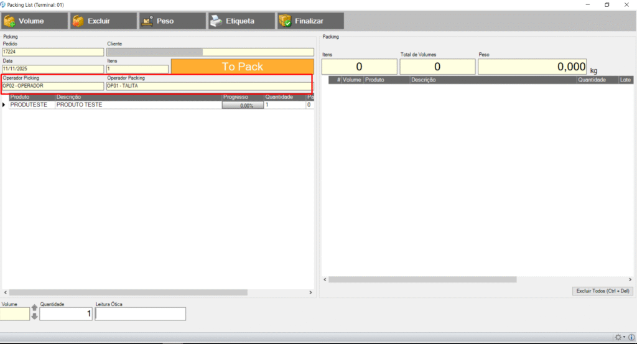The height and width of the screenshot is (344, 637).
Task: Click the orange To Pack status banner
Action: coord(242,67)
